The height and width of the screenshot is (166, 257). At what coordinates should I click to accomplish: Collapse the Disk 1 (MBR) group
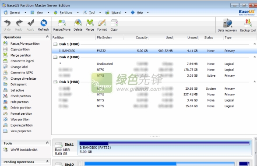(254, 44)
